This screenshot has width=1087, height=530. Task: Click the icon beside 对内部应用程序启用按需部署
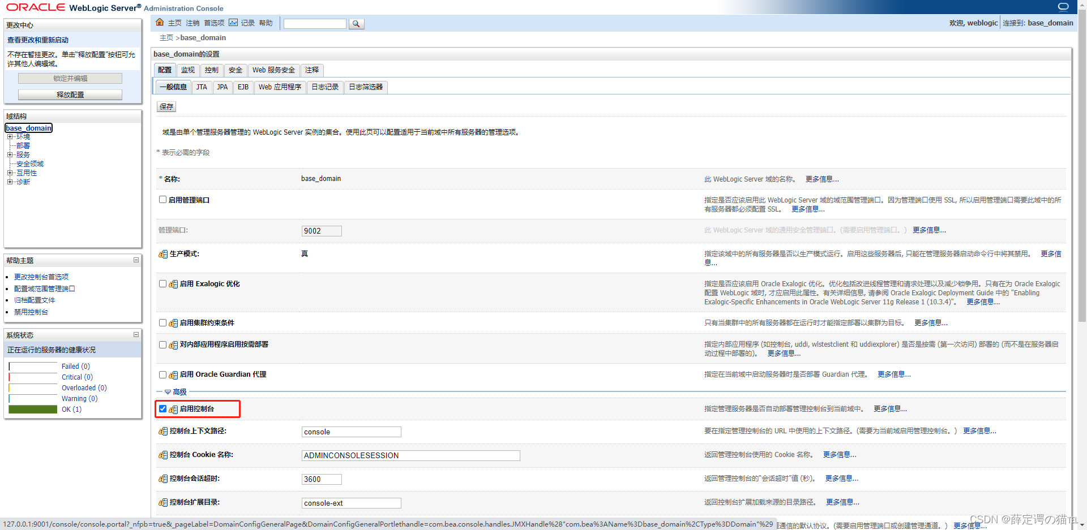click(173, 344)
